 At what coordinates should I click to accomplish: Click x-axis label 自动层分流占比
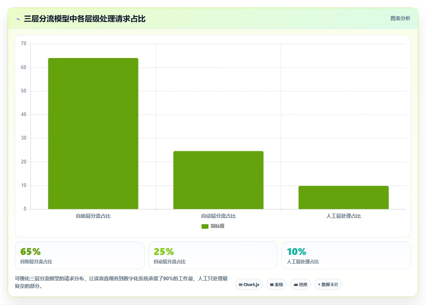[x=218, y=216]
